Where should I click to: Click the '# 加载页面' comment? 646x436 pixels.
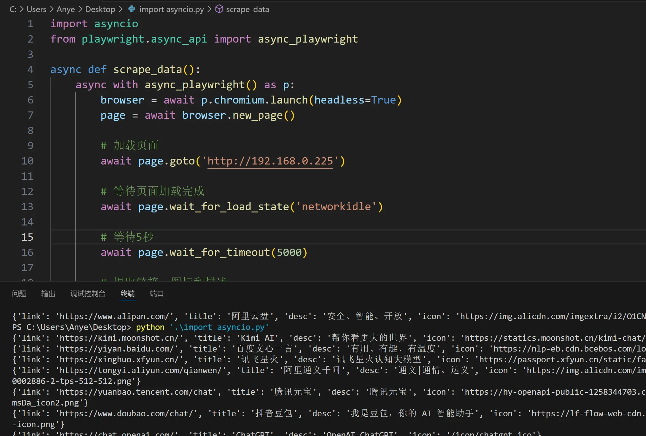pyautogui.click(x=130, y=146)
